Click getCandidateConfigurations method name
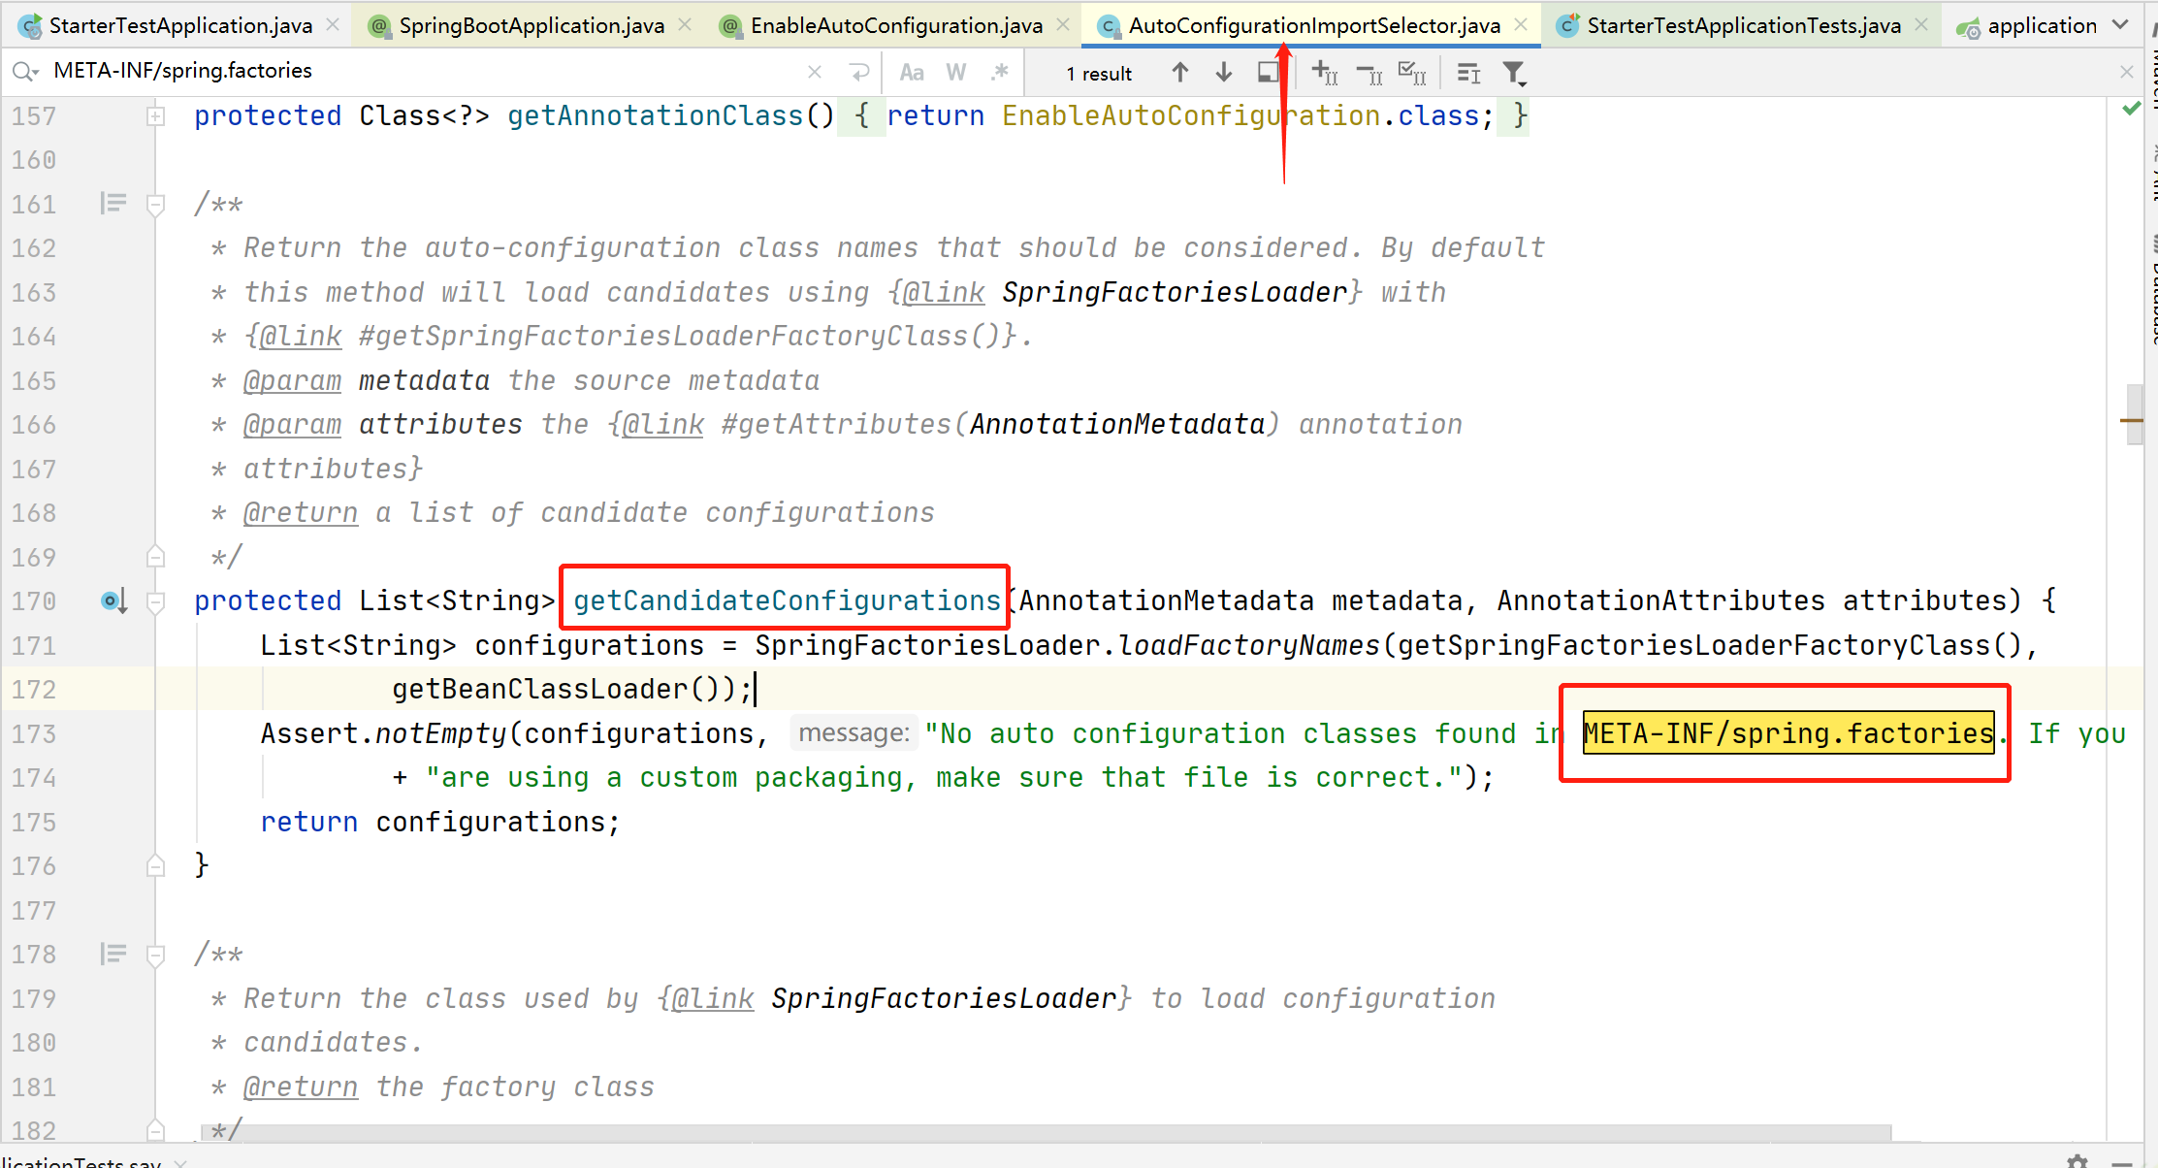The height and width of the screenshot is (1168, 2158). point(786,601)
